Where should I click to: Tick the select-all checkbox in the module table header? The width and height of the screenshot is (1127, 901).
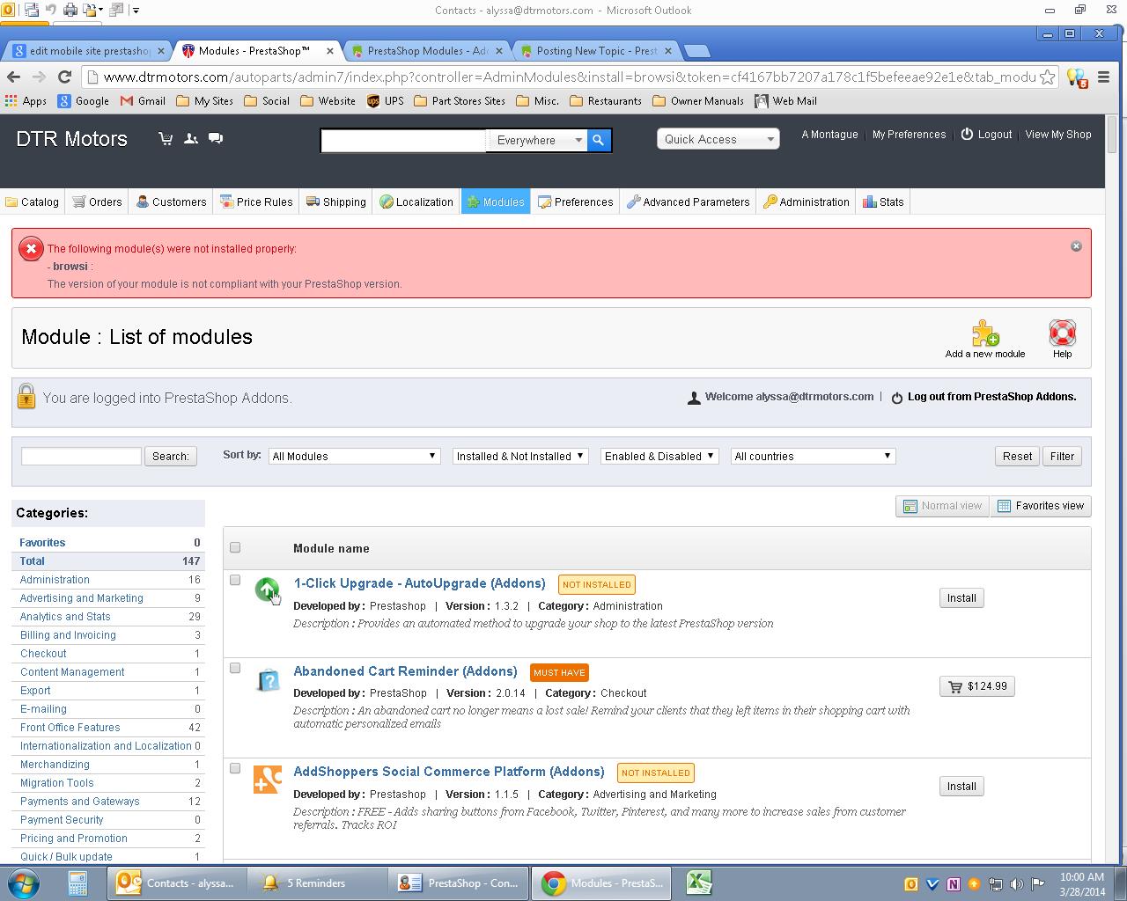coord(235,547)
